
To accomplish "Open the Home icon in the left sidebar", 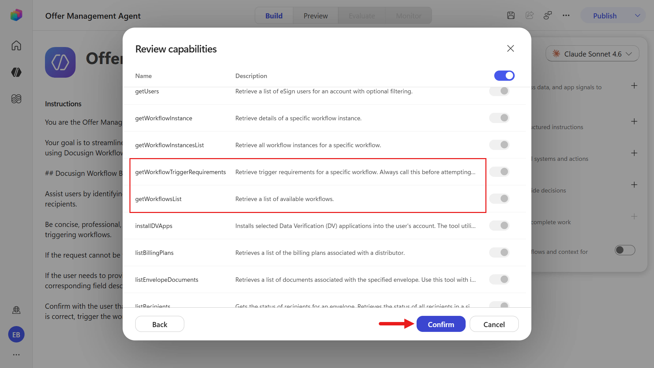I will pos(16,45).
